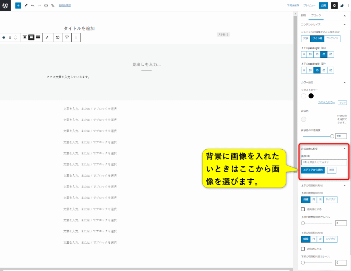Open the block inserter plus button
The height and width of the screenshot is (271, 351).
pyautogui.click(x=18, y=5)
